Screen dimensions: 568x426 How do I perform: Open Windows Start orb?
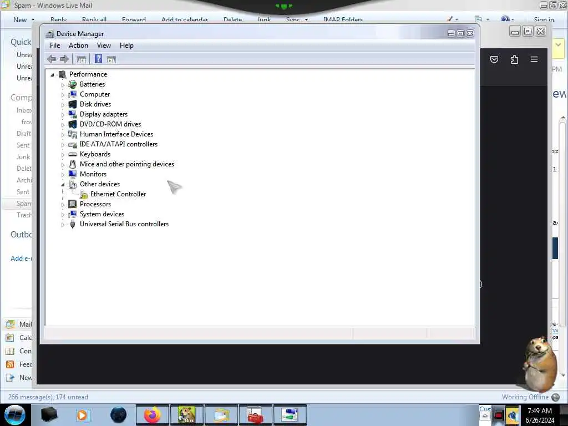click(14, 415)
